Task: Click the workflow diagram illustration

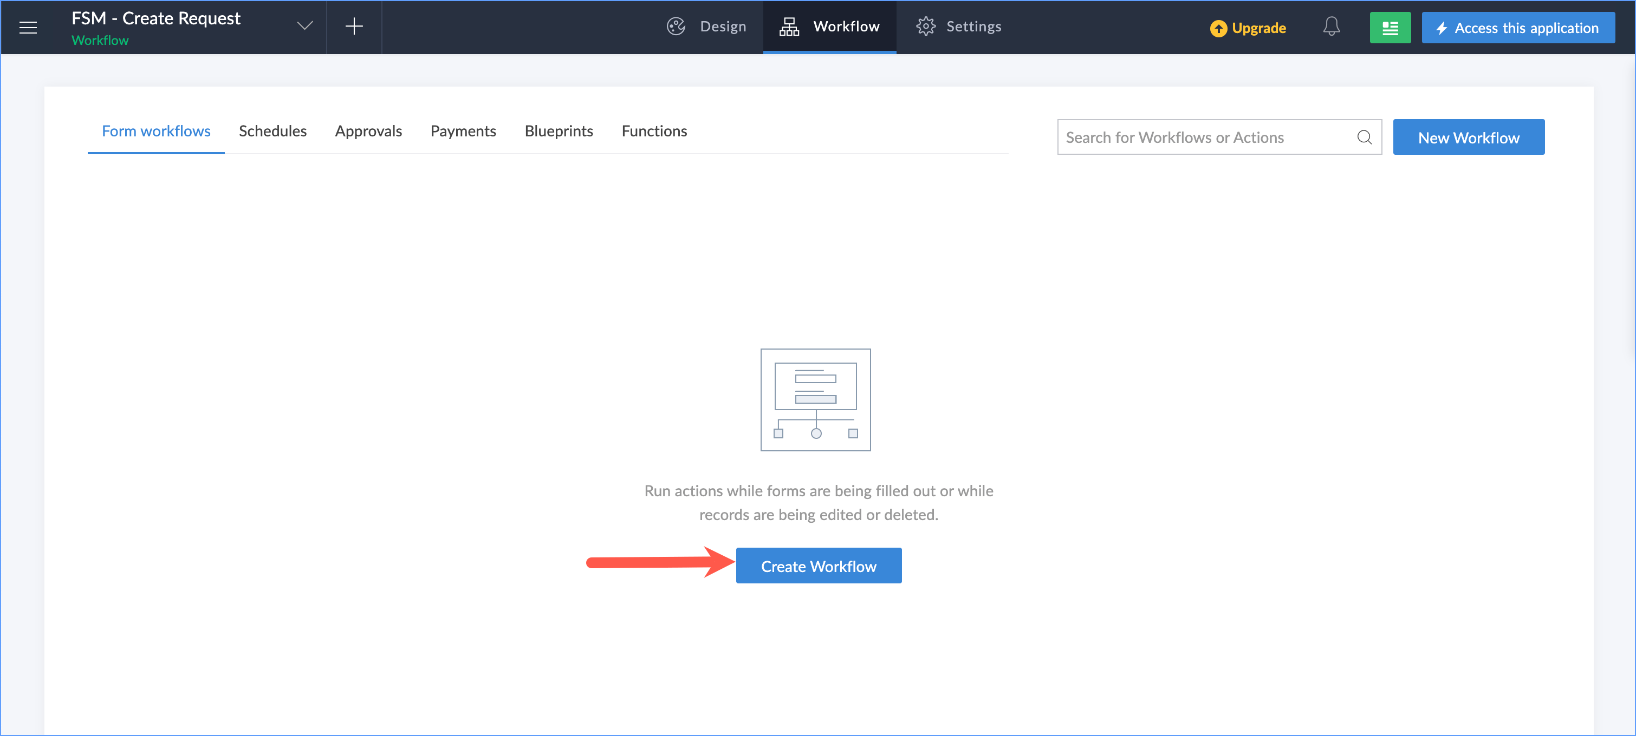Action: 815,400
